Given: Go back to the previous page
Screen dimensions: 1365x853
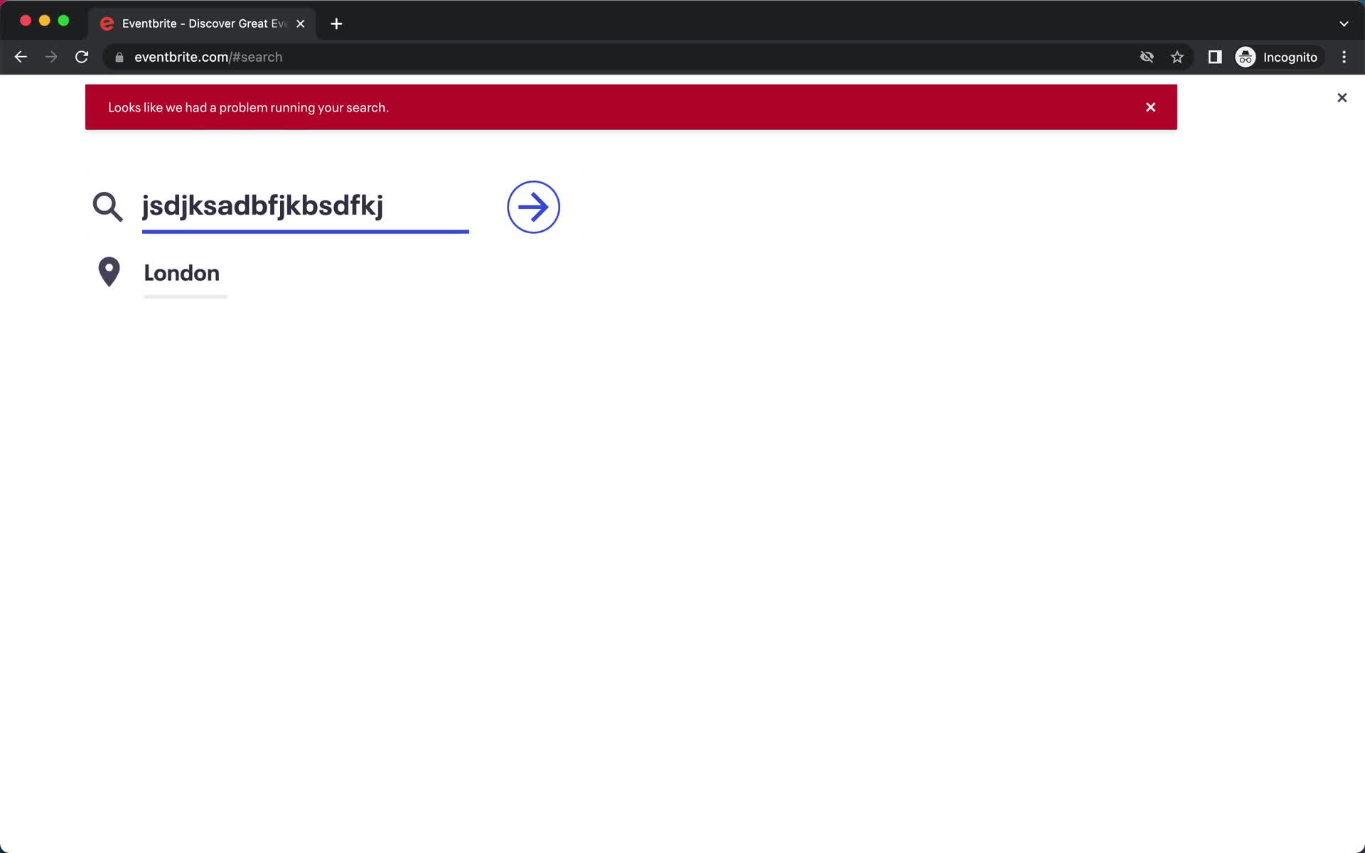Looking at the screenshot, I should click(21, 57).
